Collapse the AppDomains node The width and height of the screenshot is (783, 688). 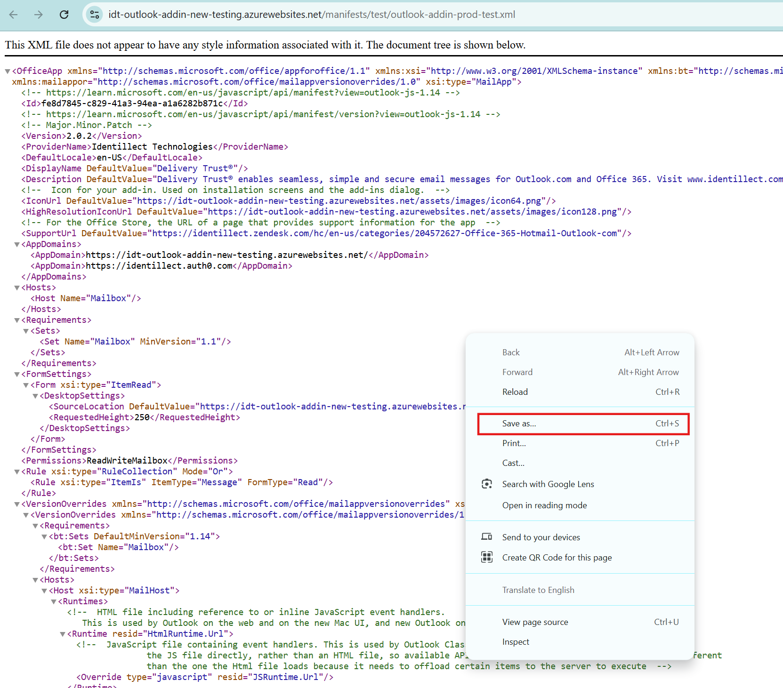tap(17, 245)
